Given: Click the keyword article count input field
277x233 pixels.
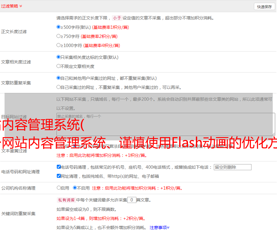Looking at the screenshot, I should 132,200.
